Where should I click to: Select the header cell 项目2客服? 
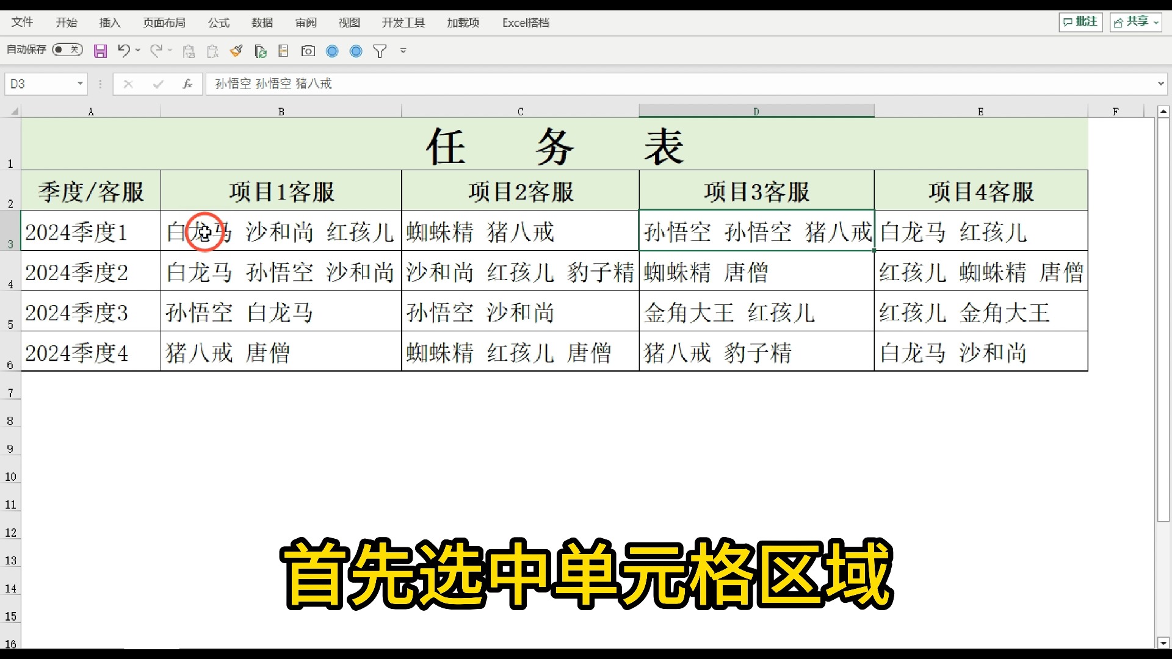pos(521,191)
